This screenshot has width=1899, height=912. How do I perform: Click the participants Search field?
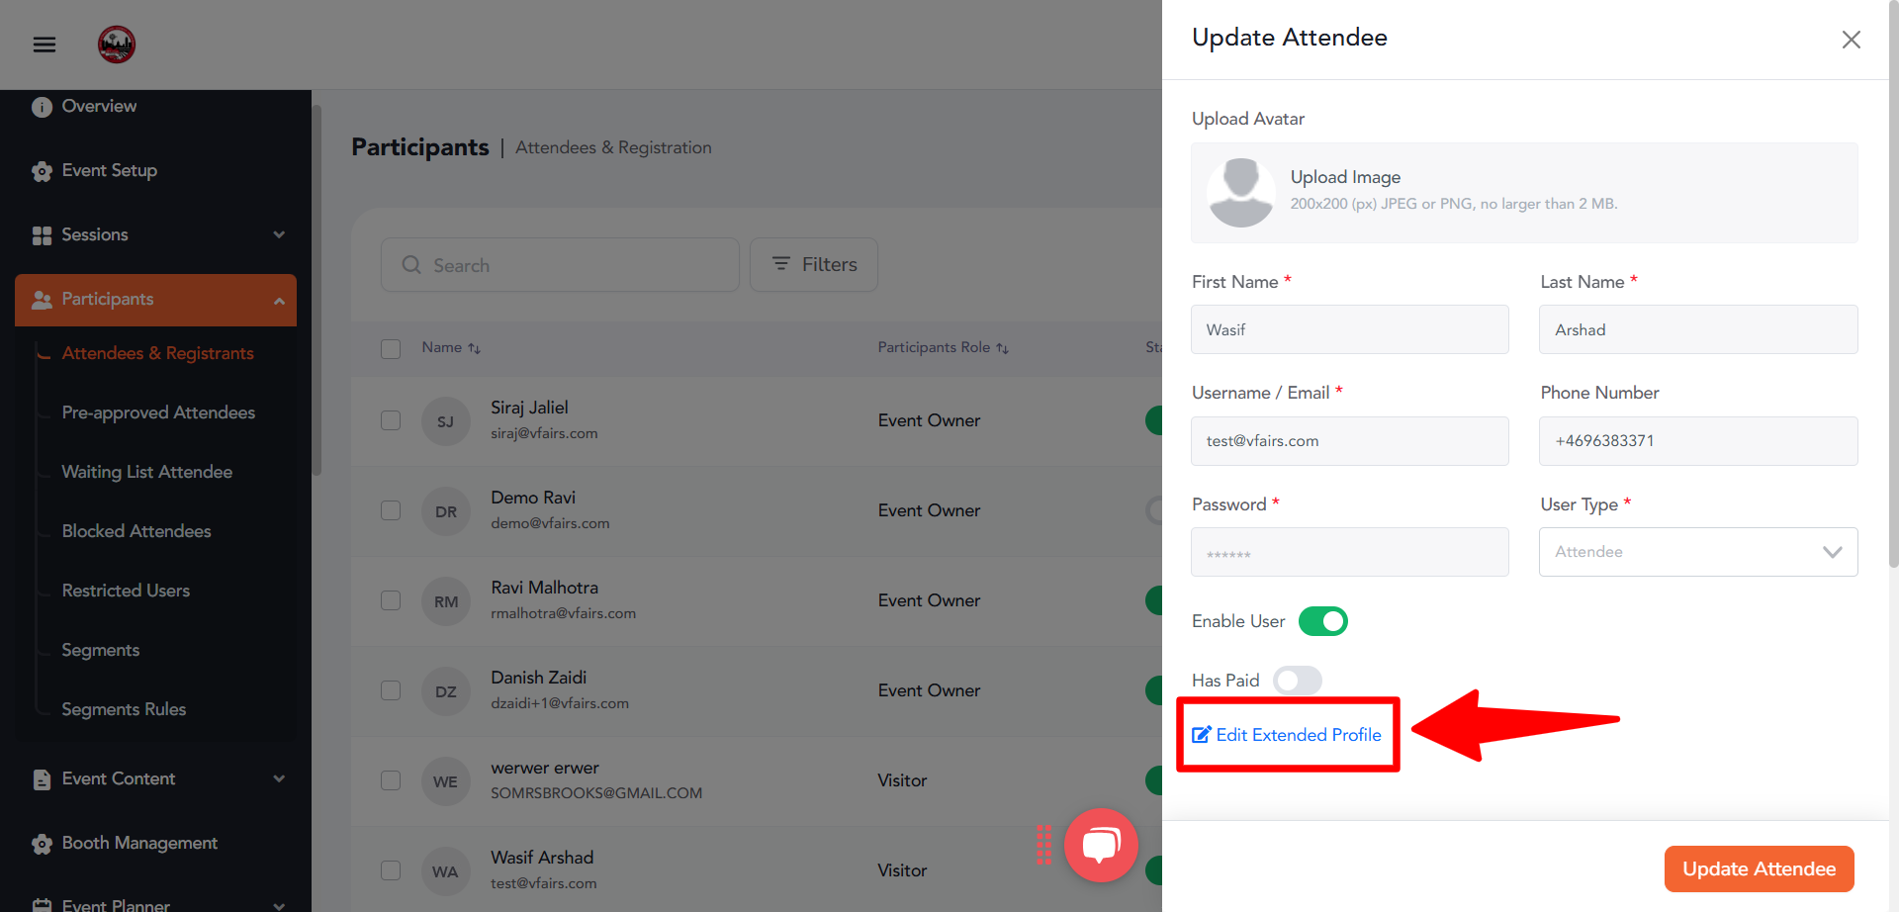[x=560, y=265]
